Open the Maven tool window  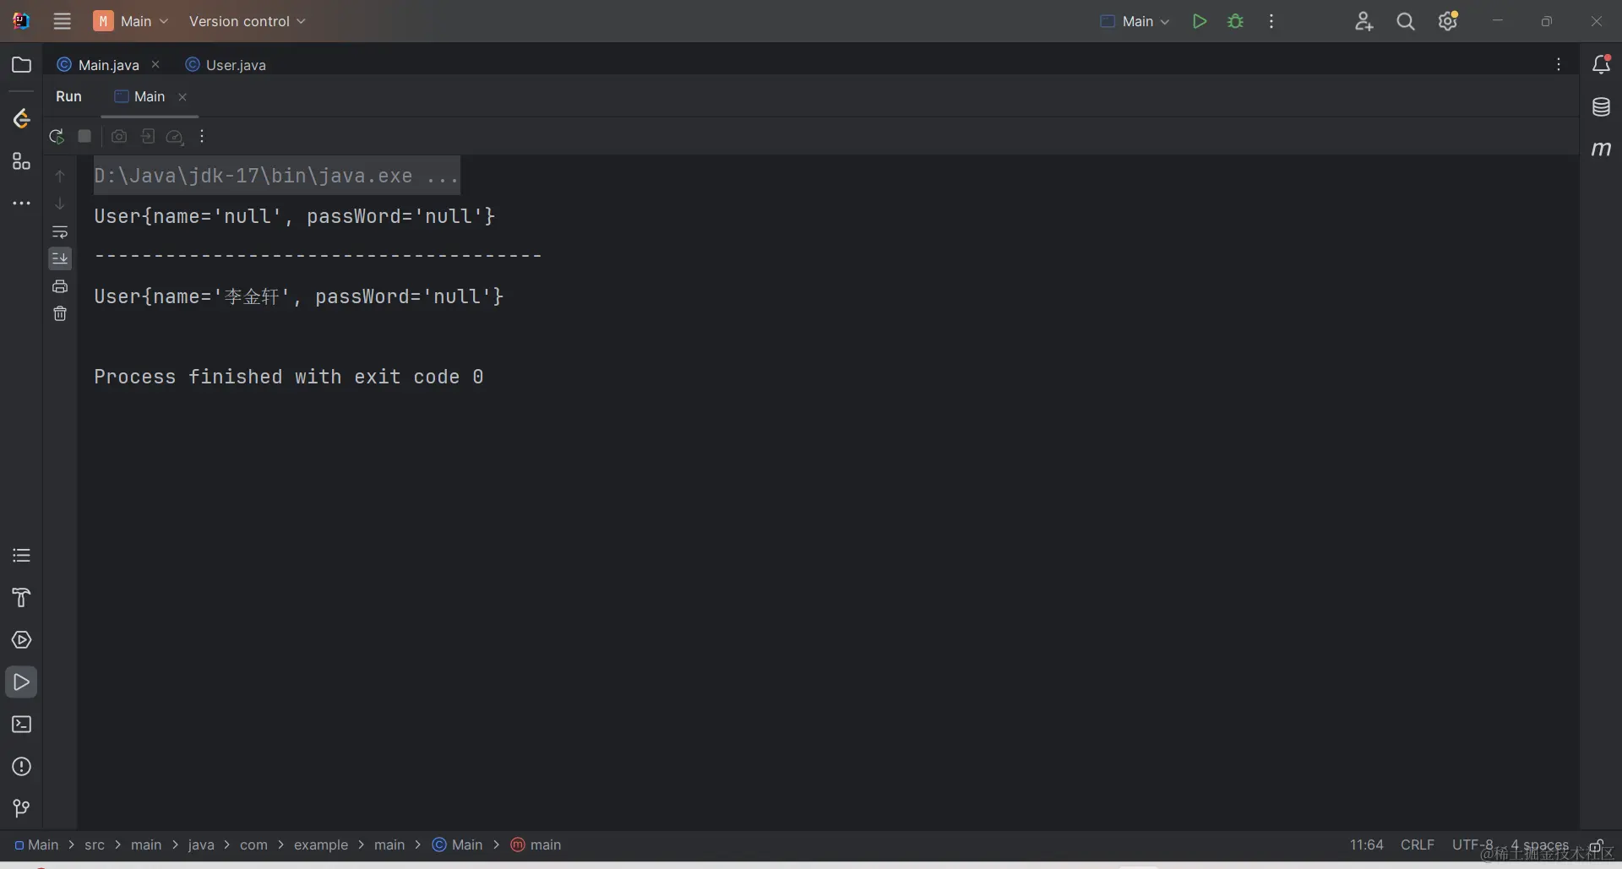click(x=1601, y=149)
